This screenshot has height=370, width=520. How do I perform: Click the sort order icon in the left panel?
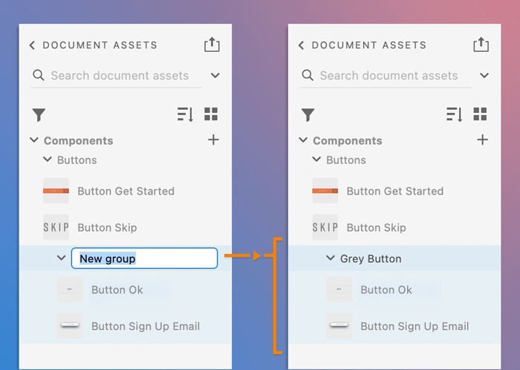pyautogui.click(x=185, y=114)
